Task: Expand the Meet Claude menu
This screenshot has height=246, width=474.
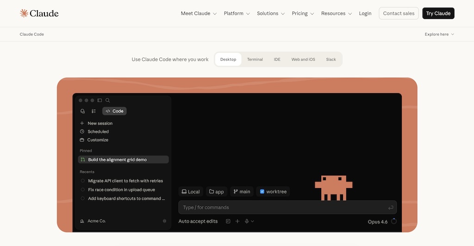Action: pos(199,13)
